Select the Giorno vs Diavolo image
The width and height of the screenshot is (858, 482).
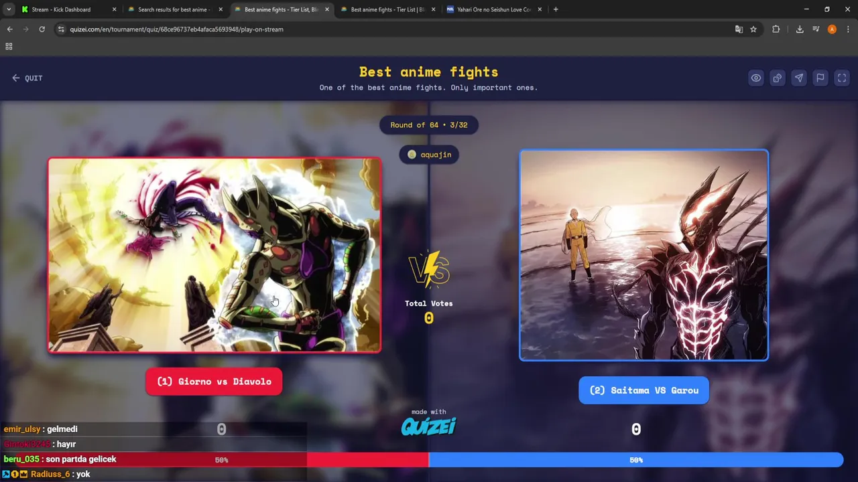coord(214,255)
